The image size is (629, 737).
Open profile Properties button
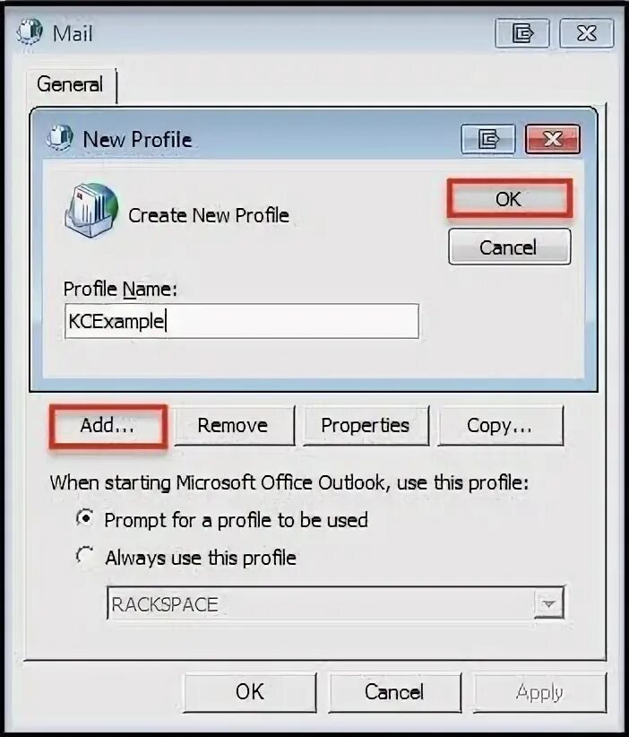click(x=366, y=426)
